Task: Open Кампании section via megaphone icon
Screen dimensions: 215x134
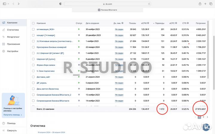Action: click(3, 23)
